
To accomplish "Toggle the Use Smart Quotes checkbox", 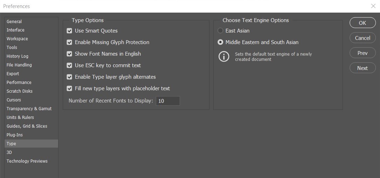I will pyautogui.click(x=69, y=31).
